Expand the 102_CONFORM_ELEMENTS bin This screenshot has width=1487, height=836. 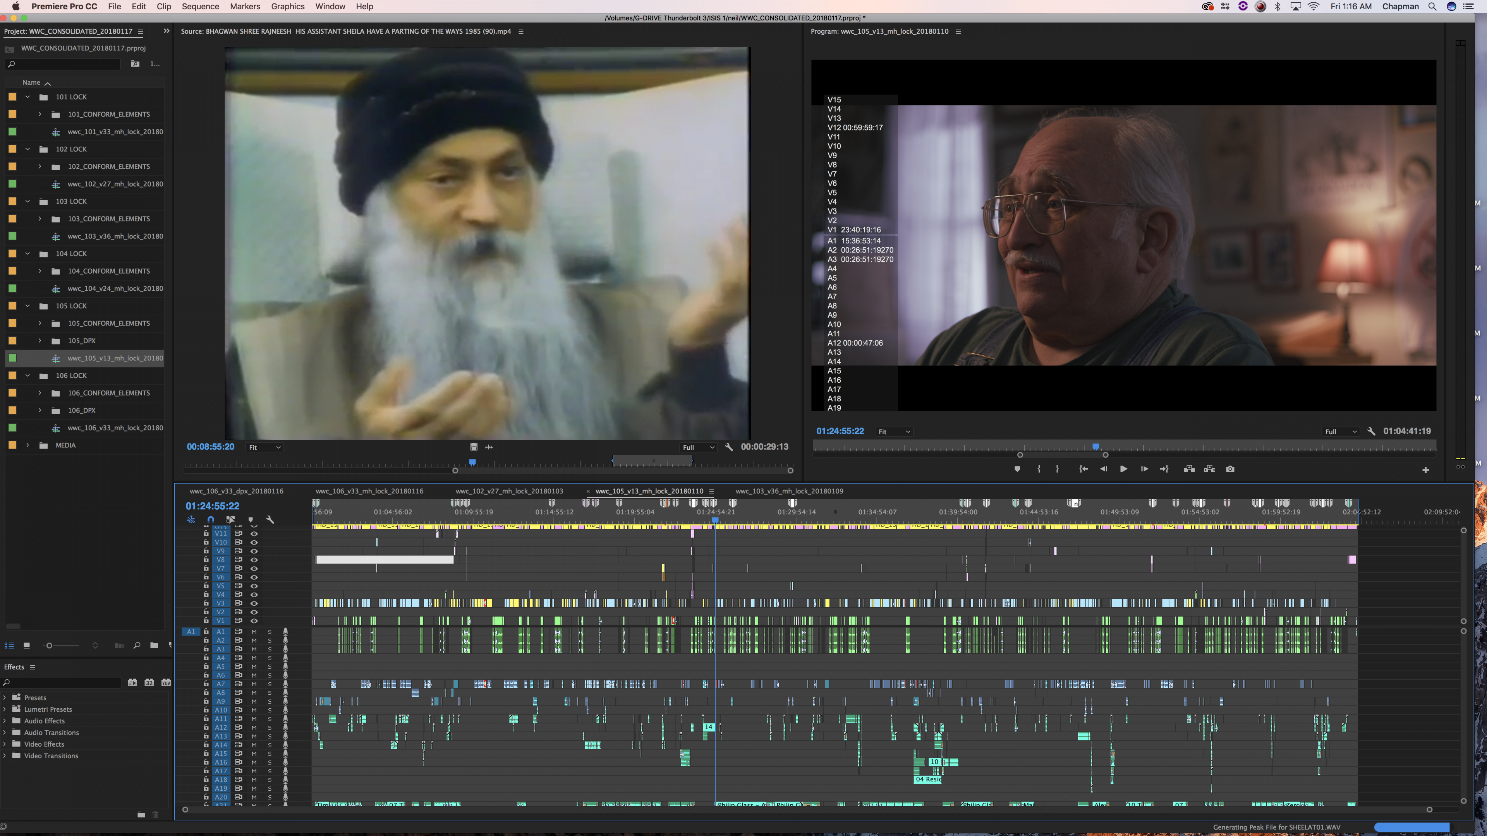[x=39, y=167]
